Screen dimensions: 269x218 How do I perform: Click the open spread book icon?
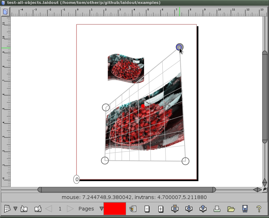pos(38,209)
